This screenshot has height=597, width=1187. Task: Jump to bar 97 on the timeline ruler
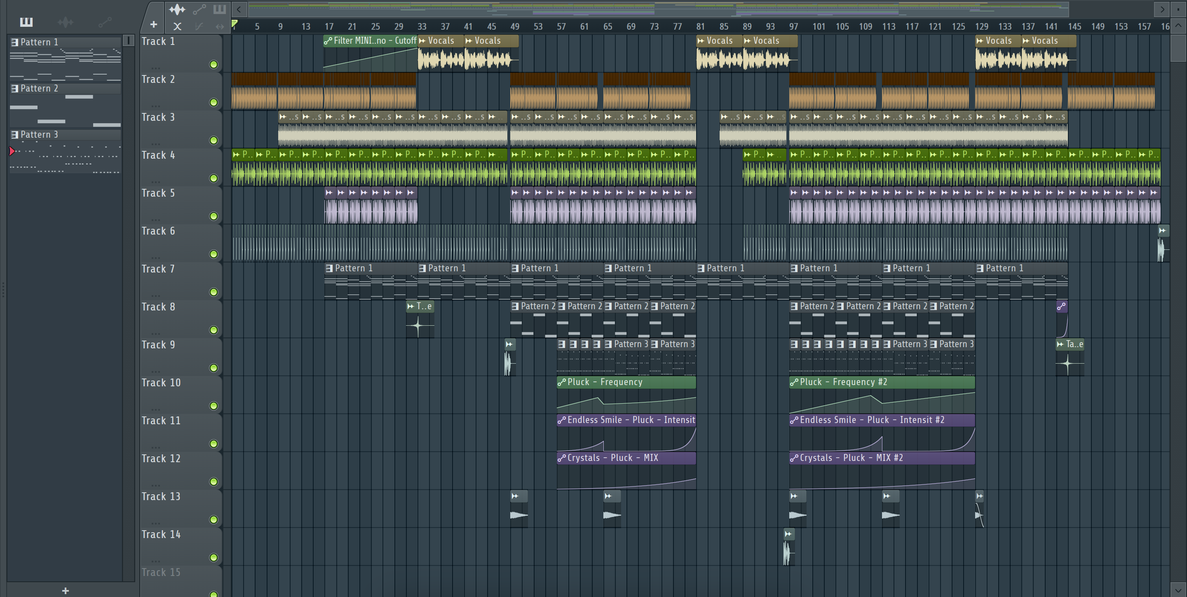(793, 26)
